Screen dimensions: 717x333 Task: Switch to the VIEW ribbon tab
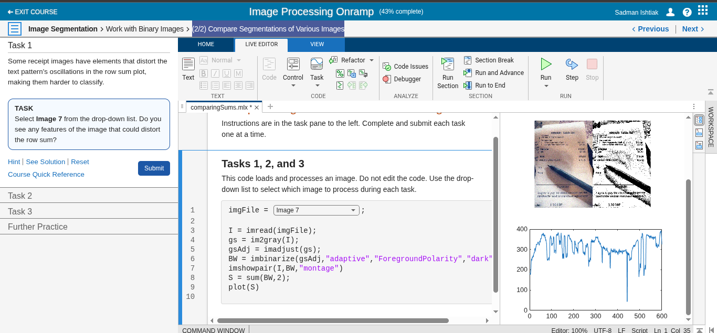[x=317, y=45]
